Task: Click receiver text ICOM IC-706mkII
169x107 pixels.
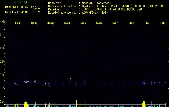Action: pos(94,9)
